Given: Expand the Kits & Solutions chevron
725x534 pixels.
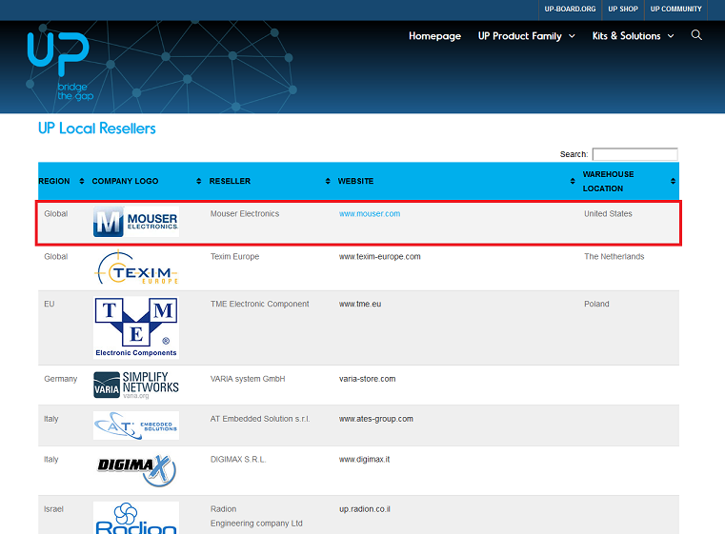Looking at the screenshot, I should click(671, 36).
